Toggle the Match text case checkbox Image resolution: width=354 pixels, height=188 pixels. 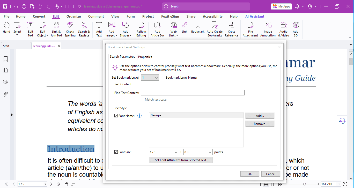point(142,100)
